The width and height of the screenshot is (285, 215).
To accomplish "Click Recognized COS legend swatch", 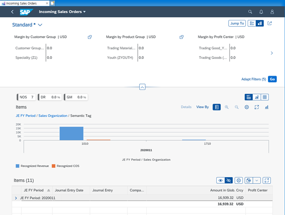I will (x=53, y=166).
